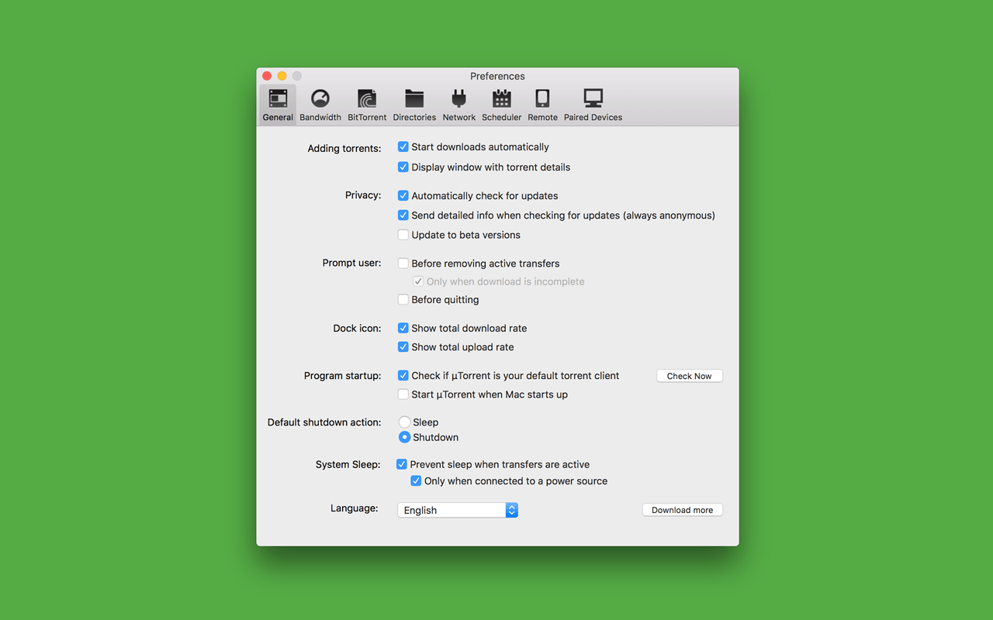Screen dimensions: 993x620
Task: Uncheck Display window with torrent details
Action: (x=403, y=167)
